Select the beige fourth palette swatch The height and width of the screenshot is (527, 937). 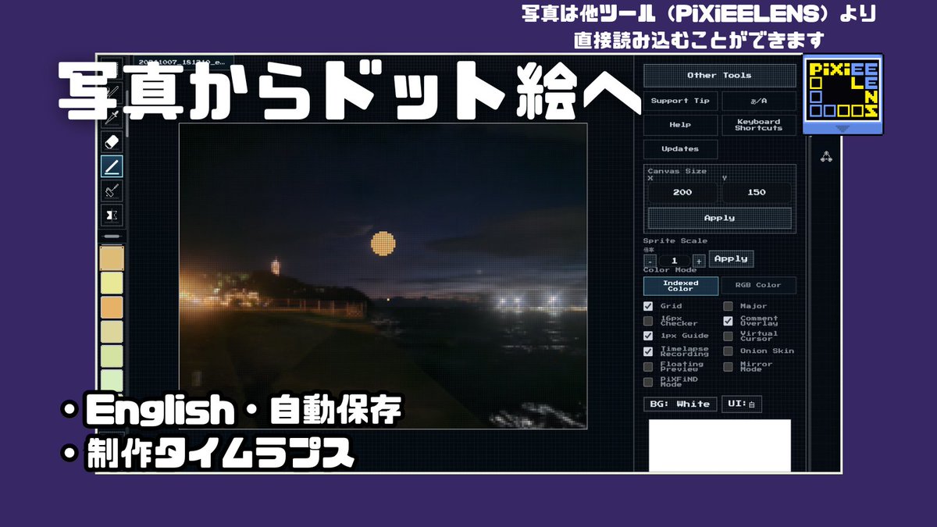point(112,333)
